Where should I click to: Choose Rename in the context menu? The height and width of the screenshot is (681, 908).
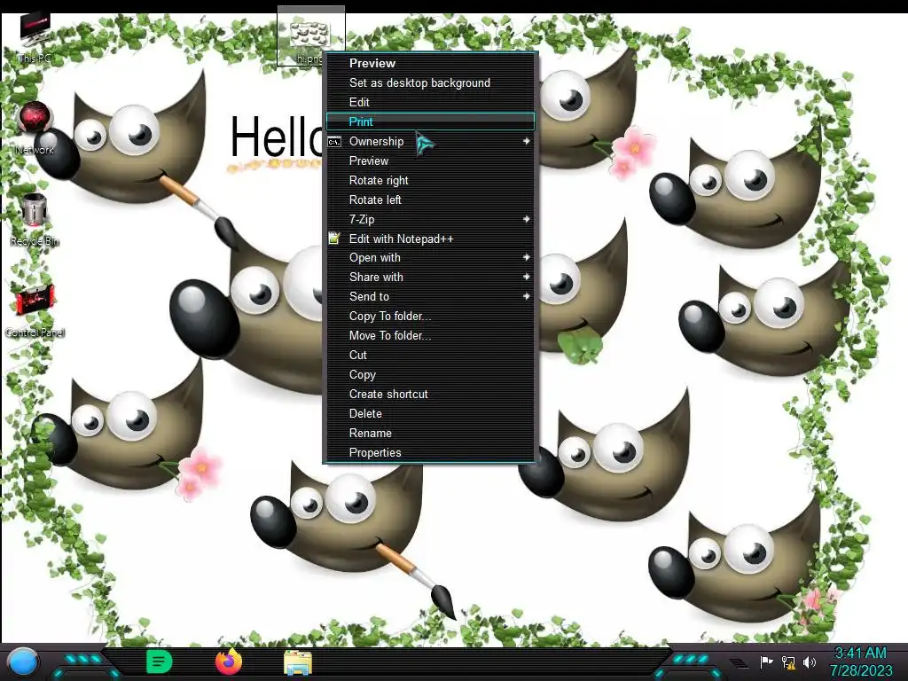click(430, 433)
